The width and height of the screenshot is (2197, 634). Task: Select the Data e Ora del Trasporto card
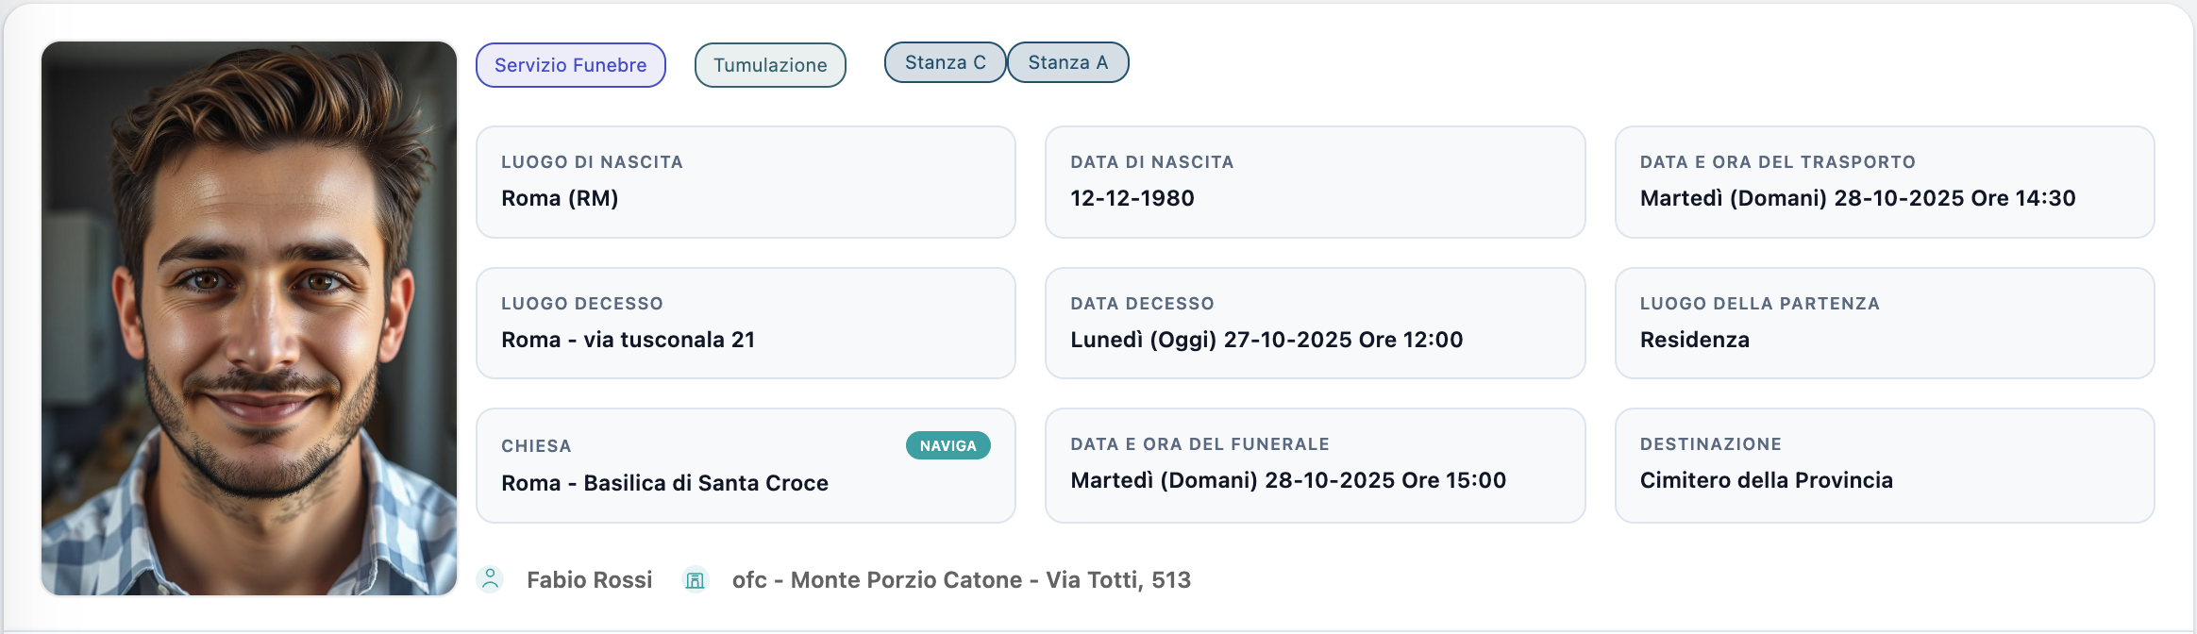coord(1884,182)
